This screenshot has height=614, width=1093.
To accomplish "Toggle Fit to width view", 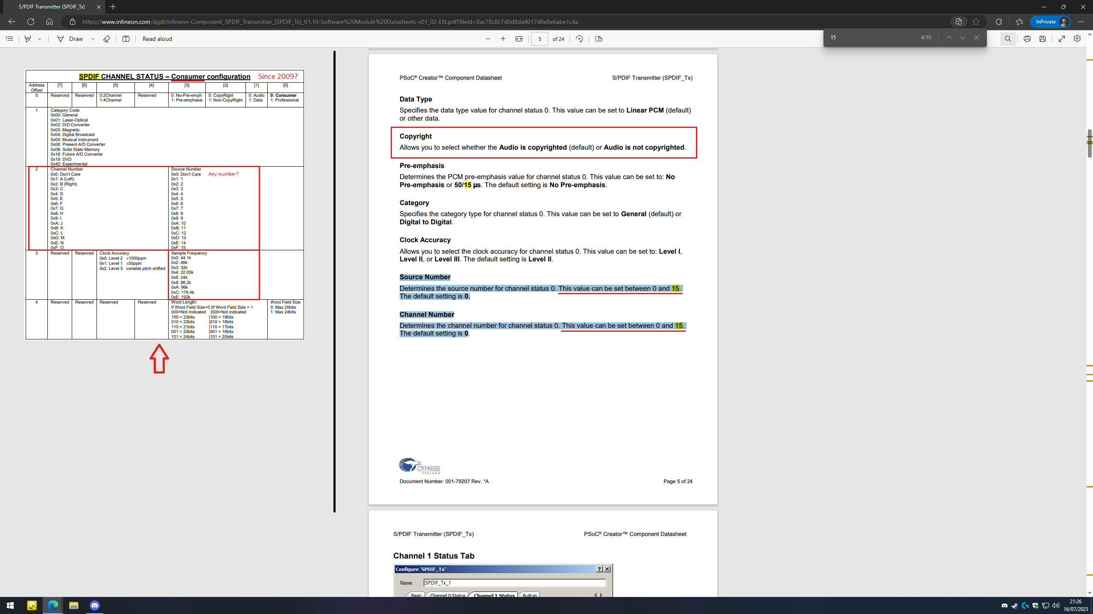I will tap(519, 39).
